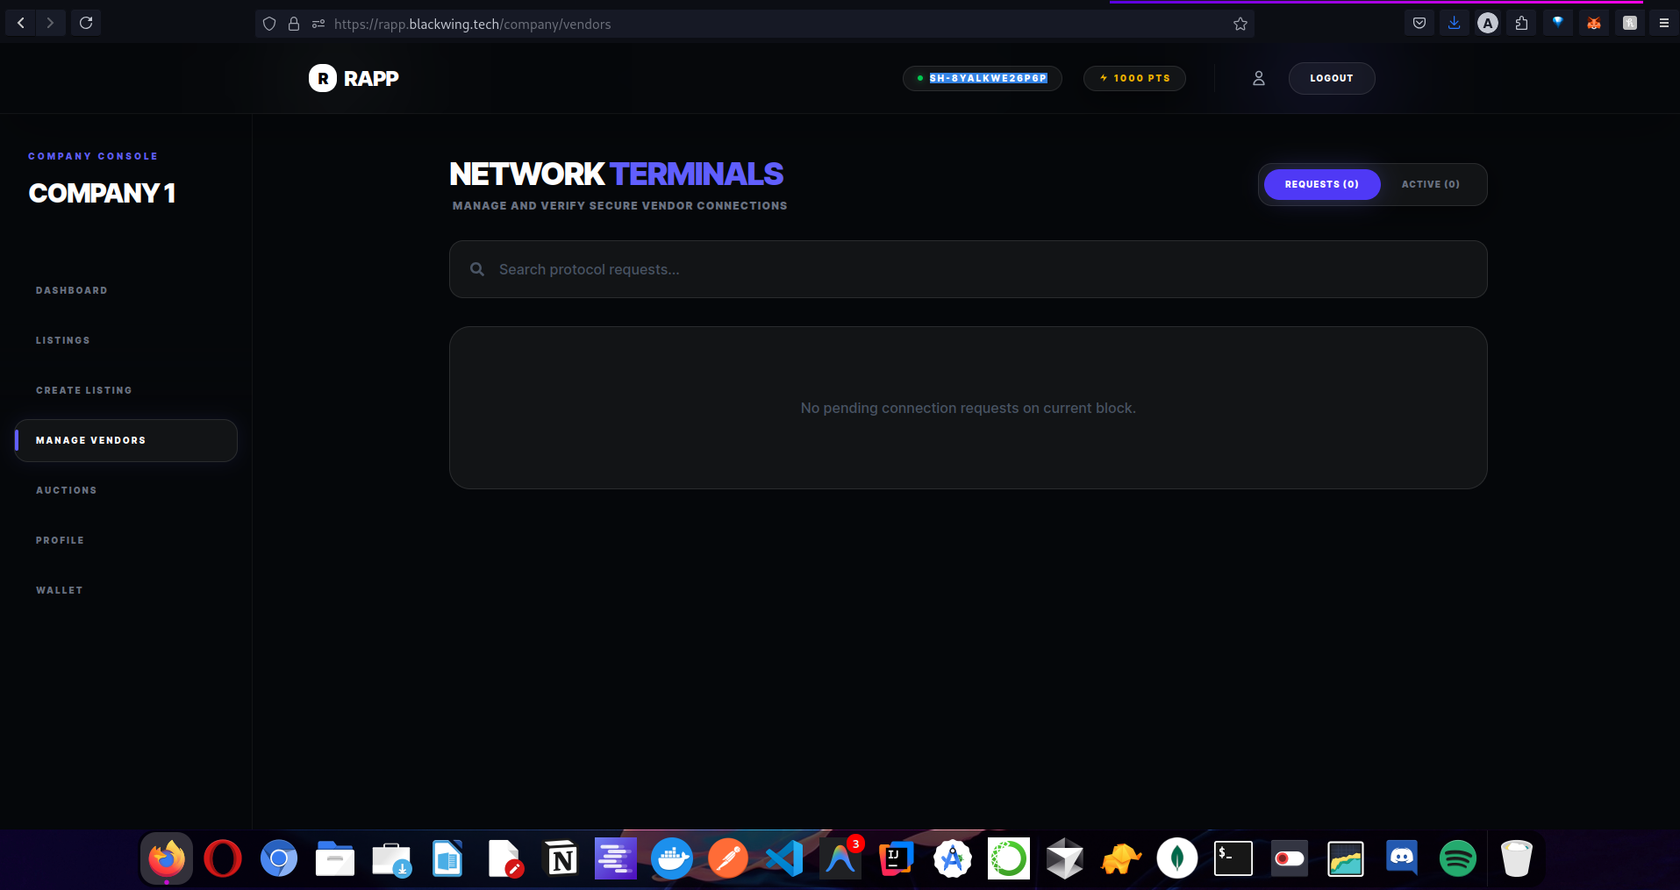Open the Extensions puzzle icon
Image resolution: width=1680 pixels, height=890 pixels.
click(x=1522, y=23)
